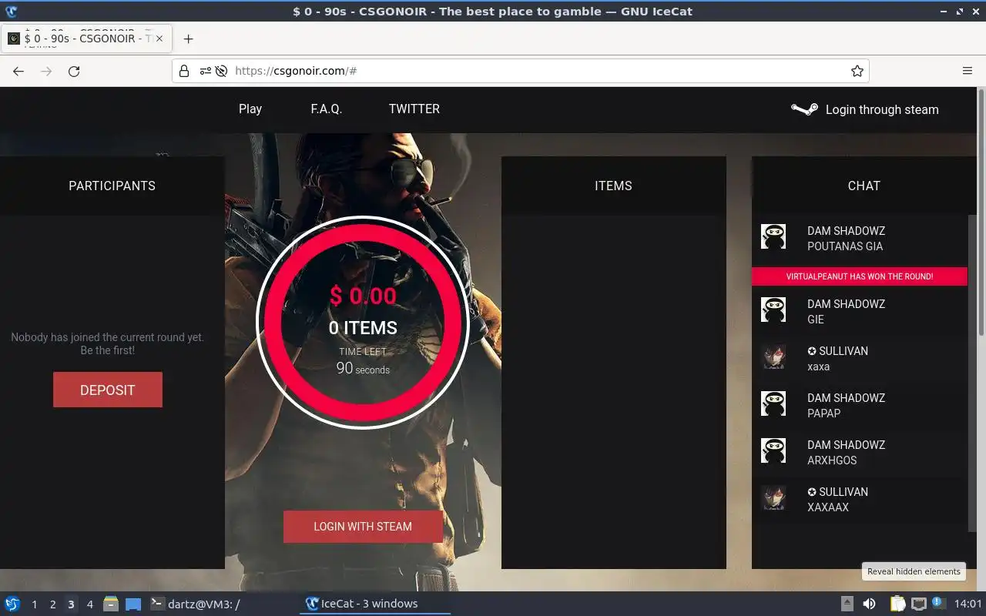Open the file manager taskbar icon

click(111, 604)
